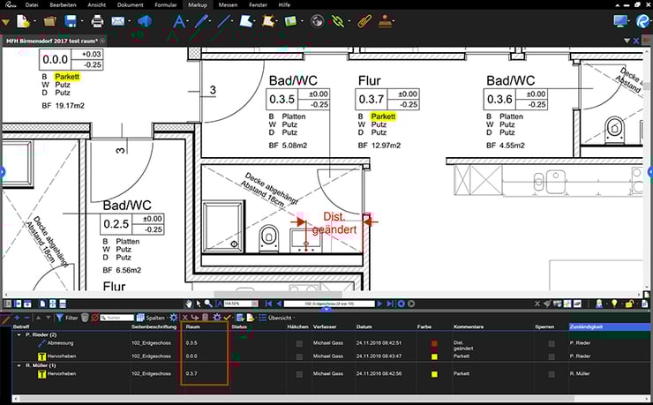Viewport: 653px width, 405px height.
Task: Open the Dokument menu
Action: tap(130, 5)
